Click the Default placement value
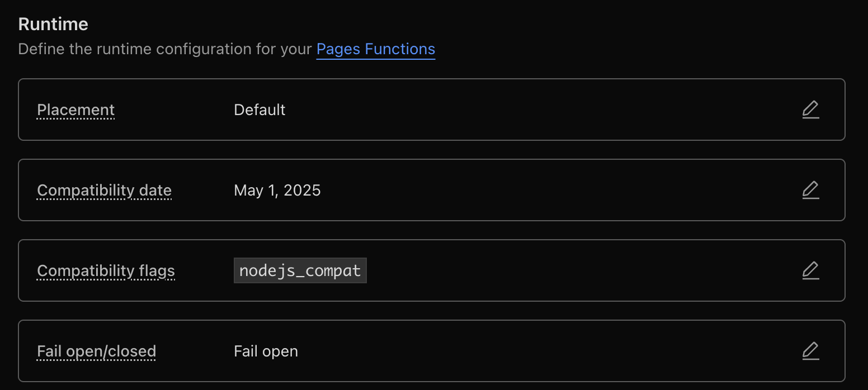Viewport: 868px width, 390px height. [x=260, y=110]
